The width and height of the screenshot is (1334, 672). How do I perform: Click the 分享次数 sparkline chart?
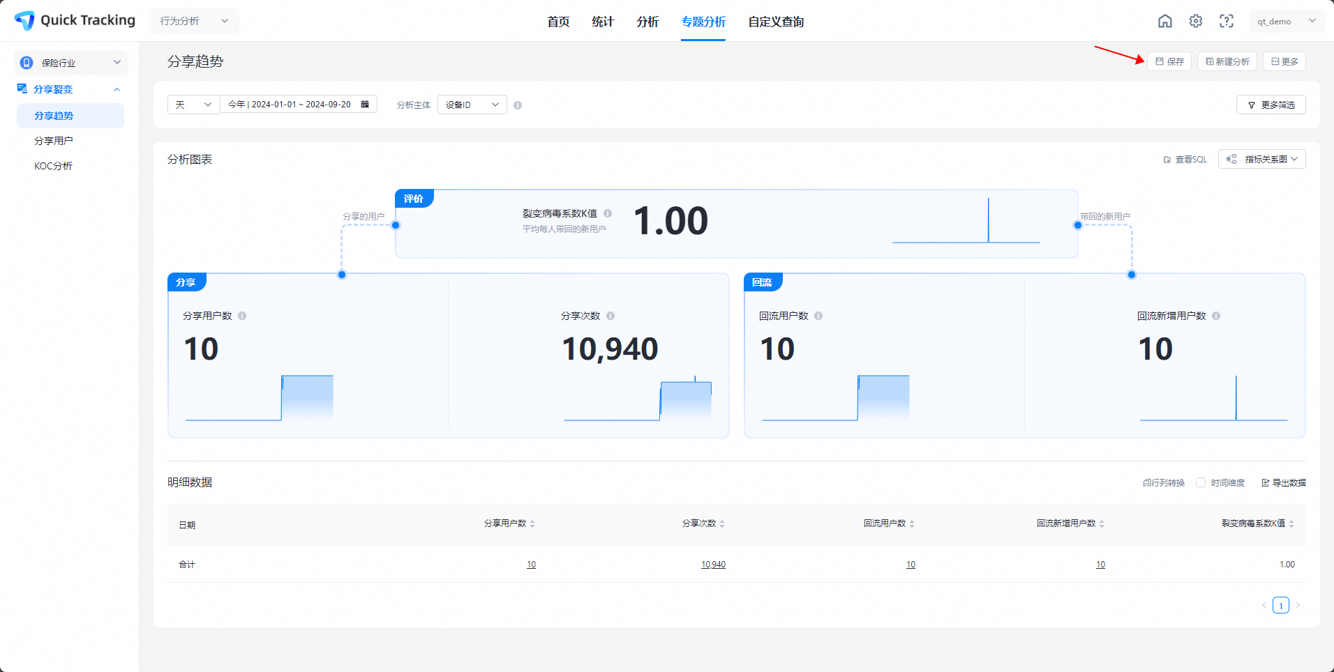[x=638, y=398]
